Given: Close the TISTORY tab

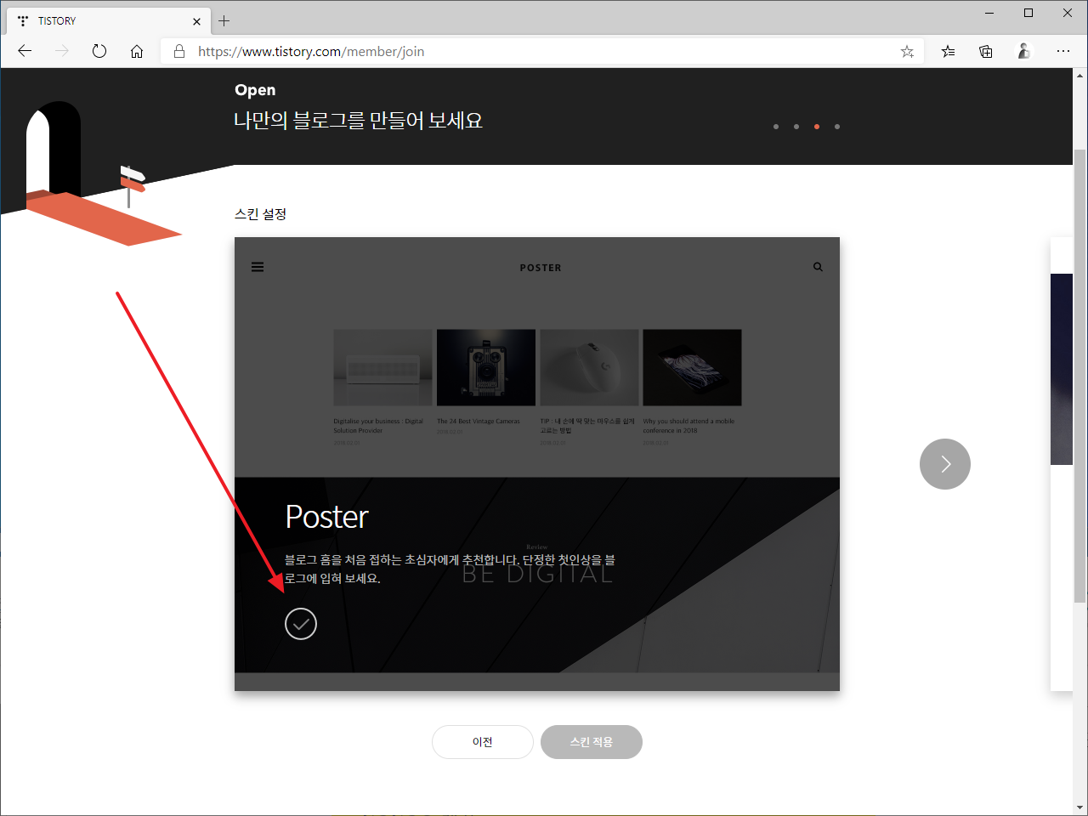Looking at the screenshot, I should click(x=196, y=21).
